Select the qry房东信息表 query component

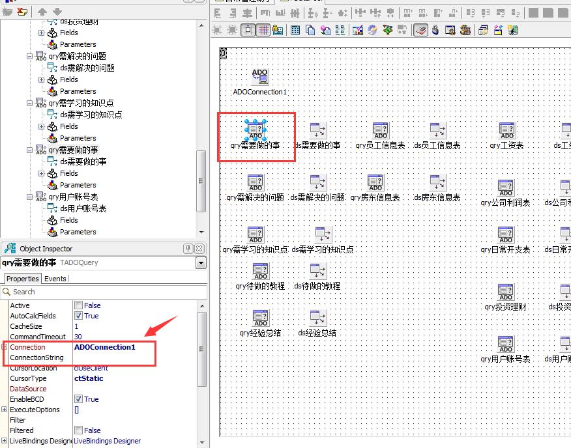click(375, 182)
